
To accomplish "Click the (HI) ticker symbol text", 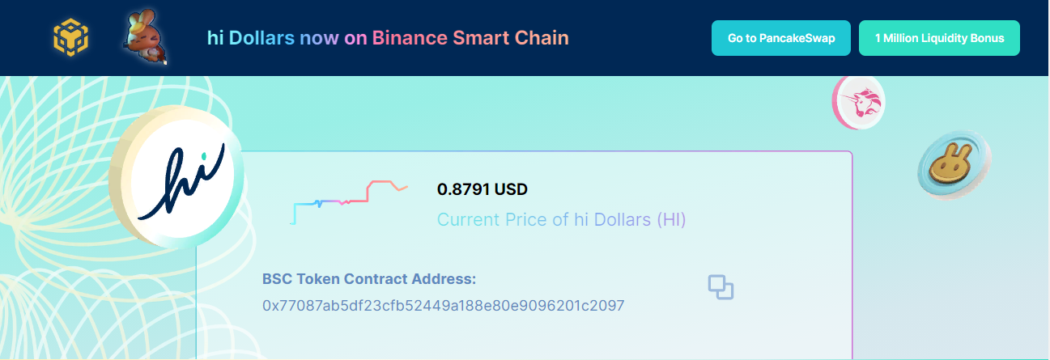I will 671,219.
